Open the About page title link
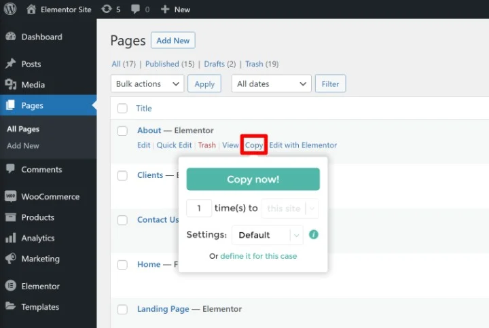 (149, 130)
